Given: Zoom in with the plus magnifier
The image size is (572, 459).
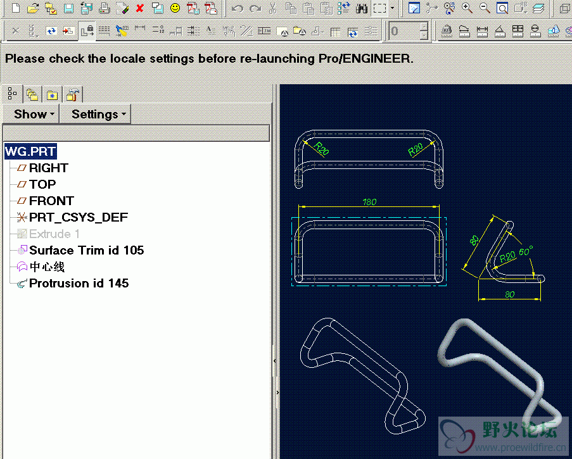Looking at the screenshot, I should (467, 8).
